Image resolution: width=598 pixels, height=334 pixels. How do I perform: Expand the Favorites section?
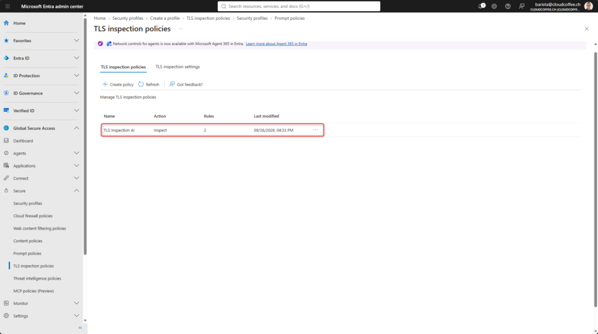(77, 40)
